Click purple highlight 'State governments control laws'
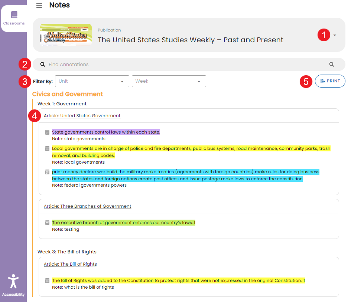The width and height of the screenshot is (351, 302). 106,132
